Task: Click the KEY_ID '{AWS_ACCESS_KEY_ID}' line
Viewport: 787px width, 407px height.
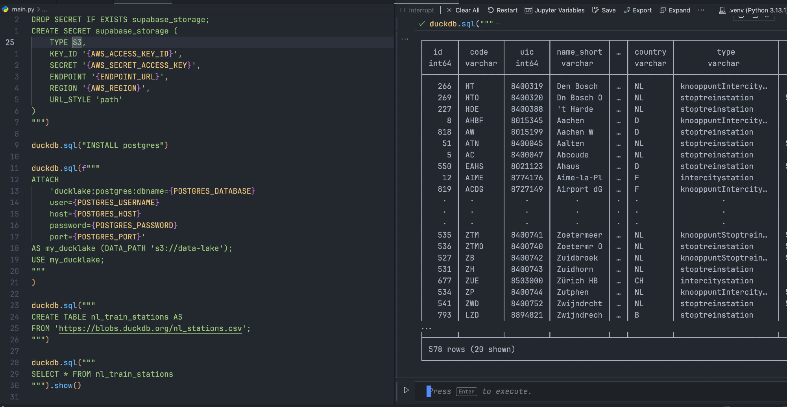Action: click(116, 54)
